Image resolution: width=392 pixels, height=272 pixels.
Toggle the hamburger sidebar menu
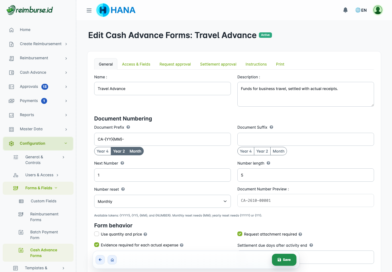pos(89,10)
